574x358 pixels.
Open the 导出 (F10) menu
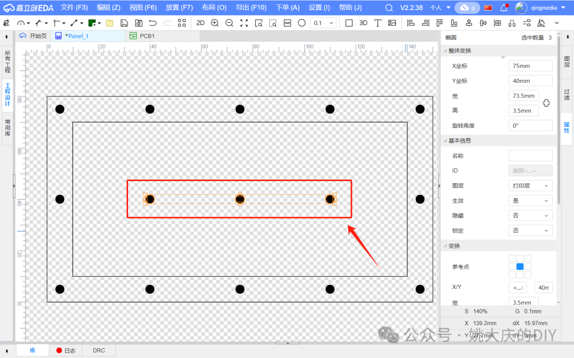point(251,7)
